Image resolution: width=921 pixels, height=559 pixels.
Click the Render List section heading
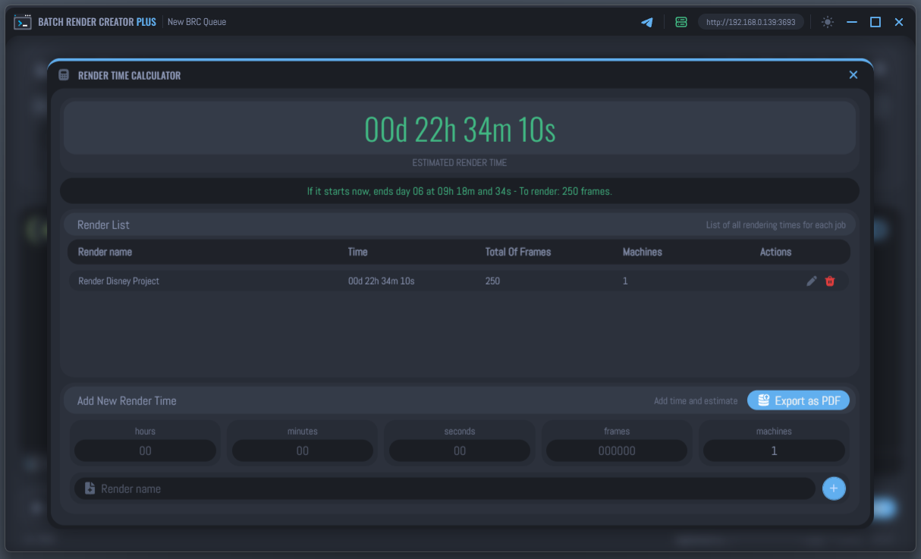pos(103,225)
